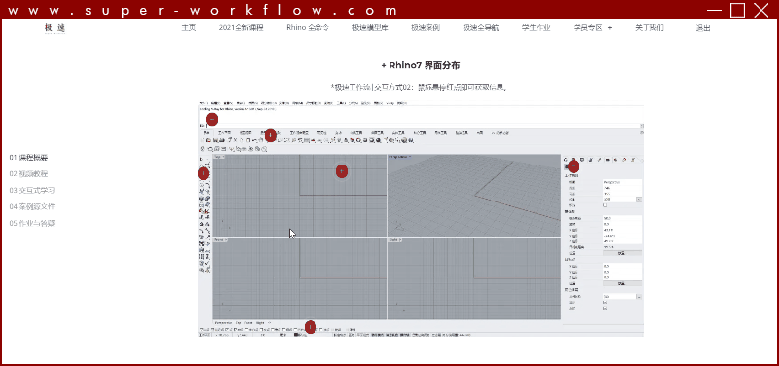The width and height of the screenshot is (779, 366).
Task: Select 01 课程概要 in the sidebar
Action: pos(28,158)
